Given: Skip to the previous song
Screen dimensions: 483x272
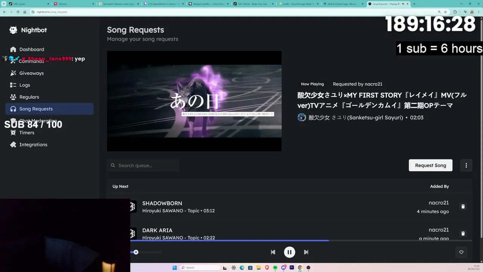Looking at the screenshot, I should point(273,252).
